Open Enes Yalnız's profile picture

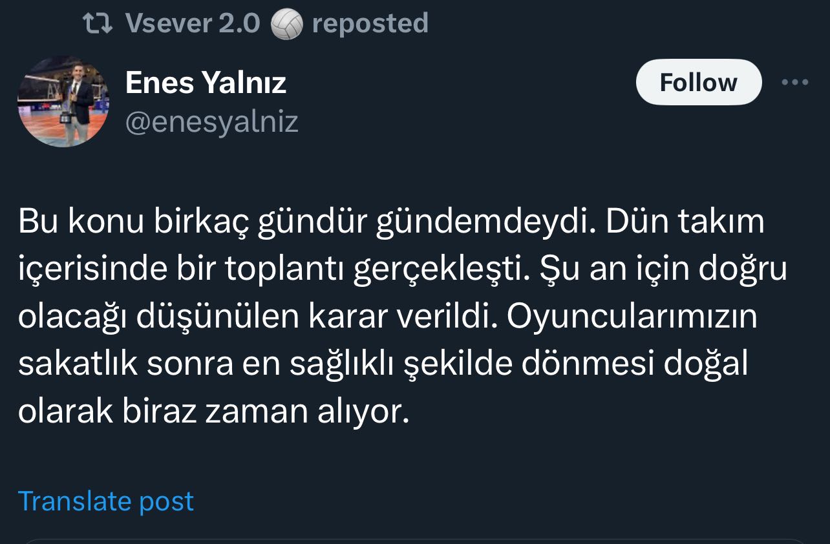point(63,101)
